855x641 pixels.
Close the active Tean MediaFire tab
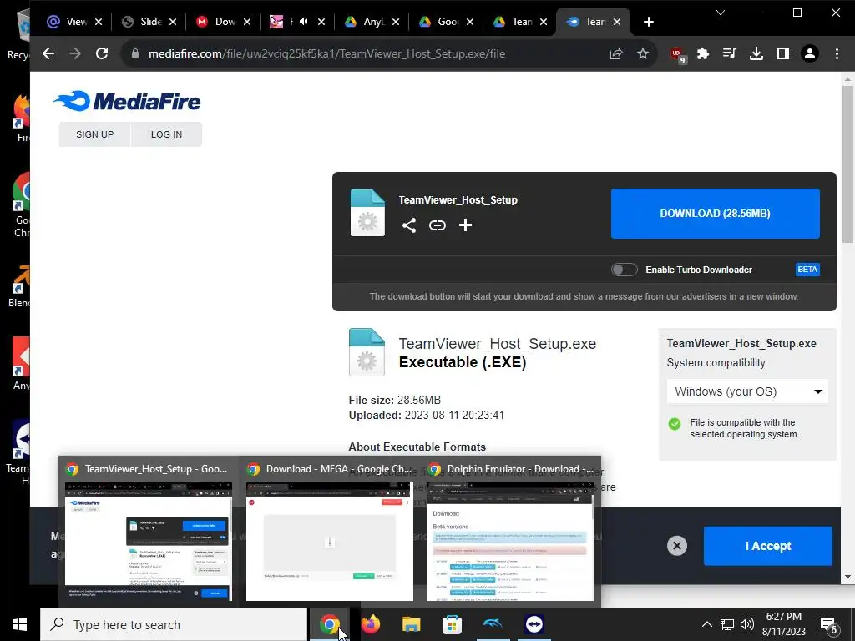click(617, 22)
